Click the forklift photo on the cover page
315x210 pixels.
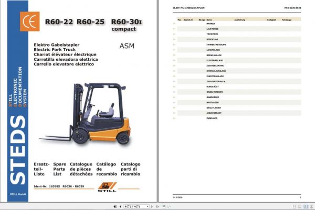click(x=85, y=114)
